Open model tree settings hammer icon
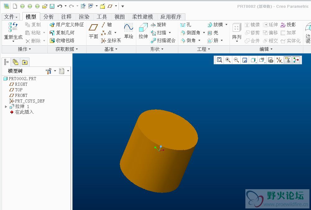The image size is (311, 210). coord(49,71)
